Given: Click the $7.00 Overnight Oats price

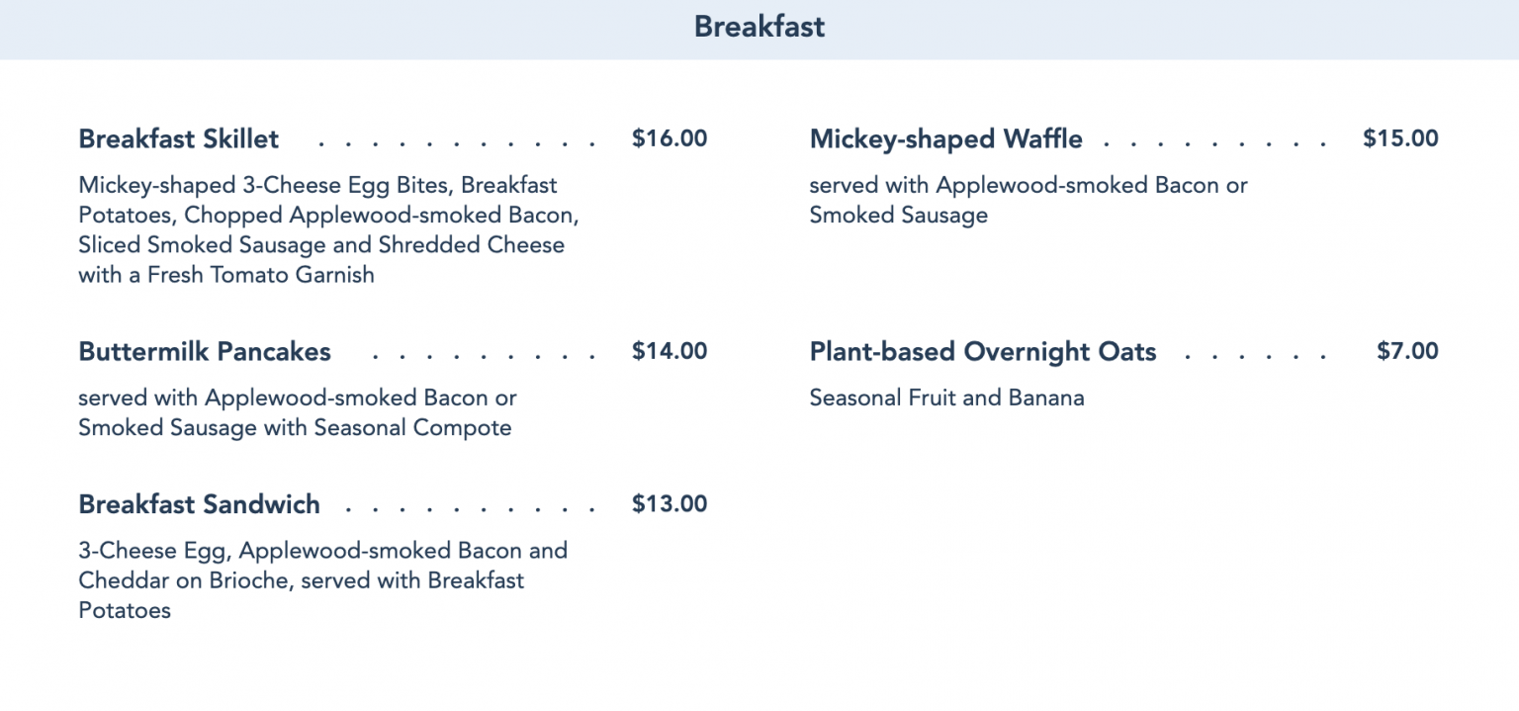Looking at the screenshot, I should click(1407, 351).
